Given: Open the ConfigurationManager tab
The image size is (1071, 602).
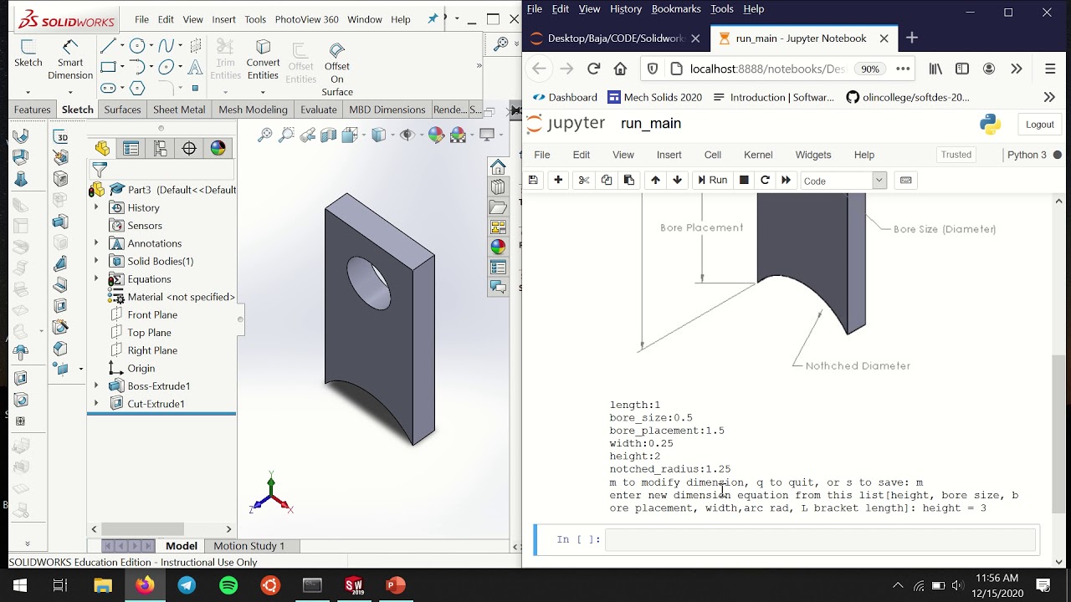Looking at the screenshot, I should point(160,148).
